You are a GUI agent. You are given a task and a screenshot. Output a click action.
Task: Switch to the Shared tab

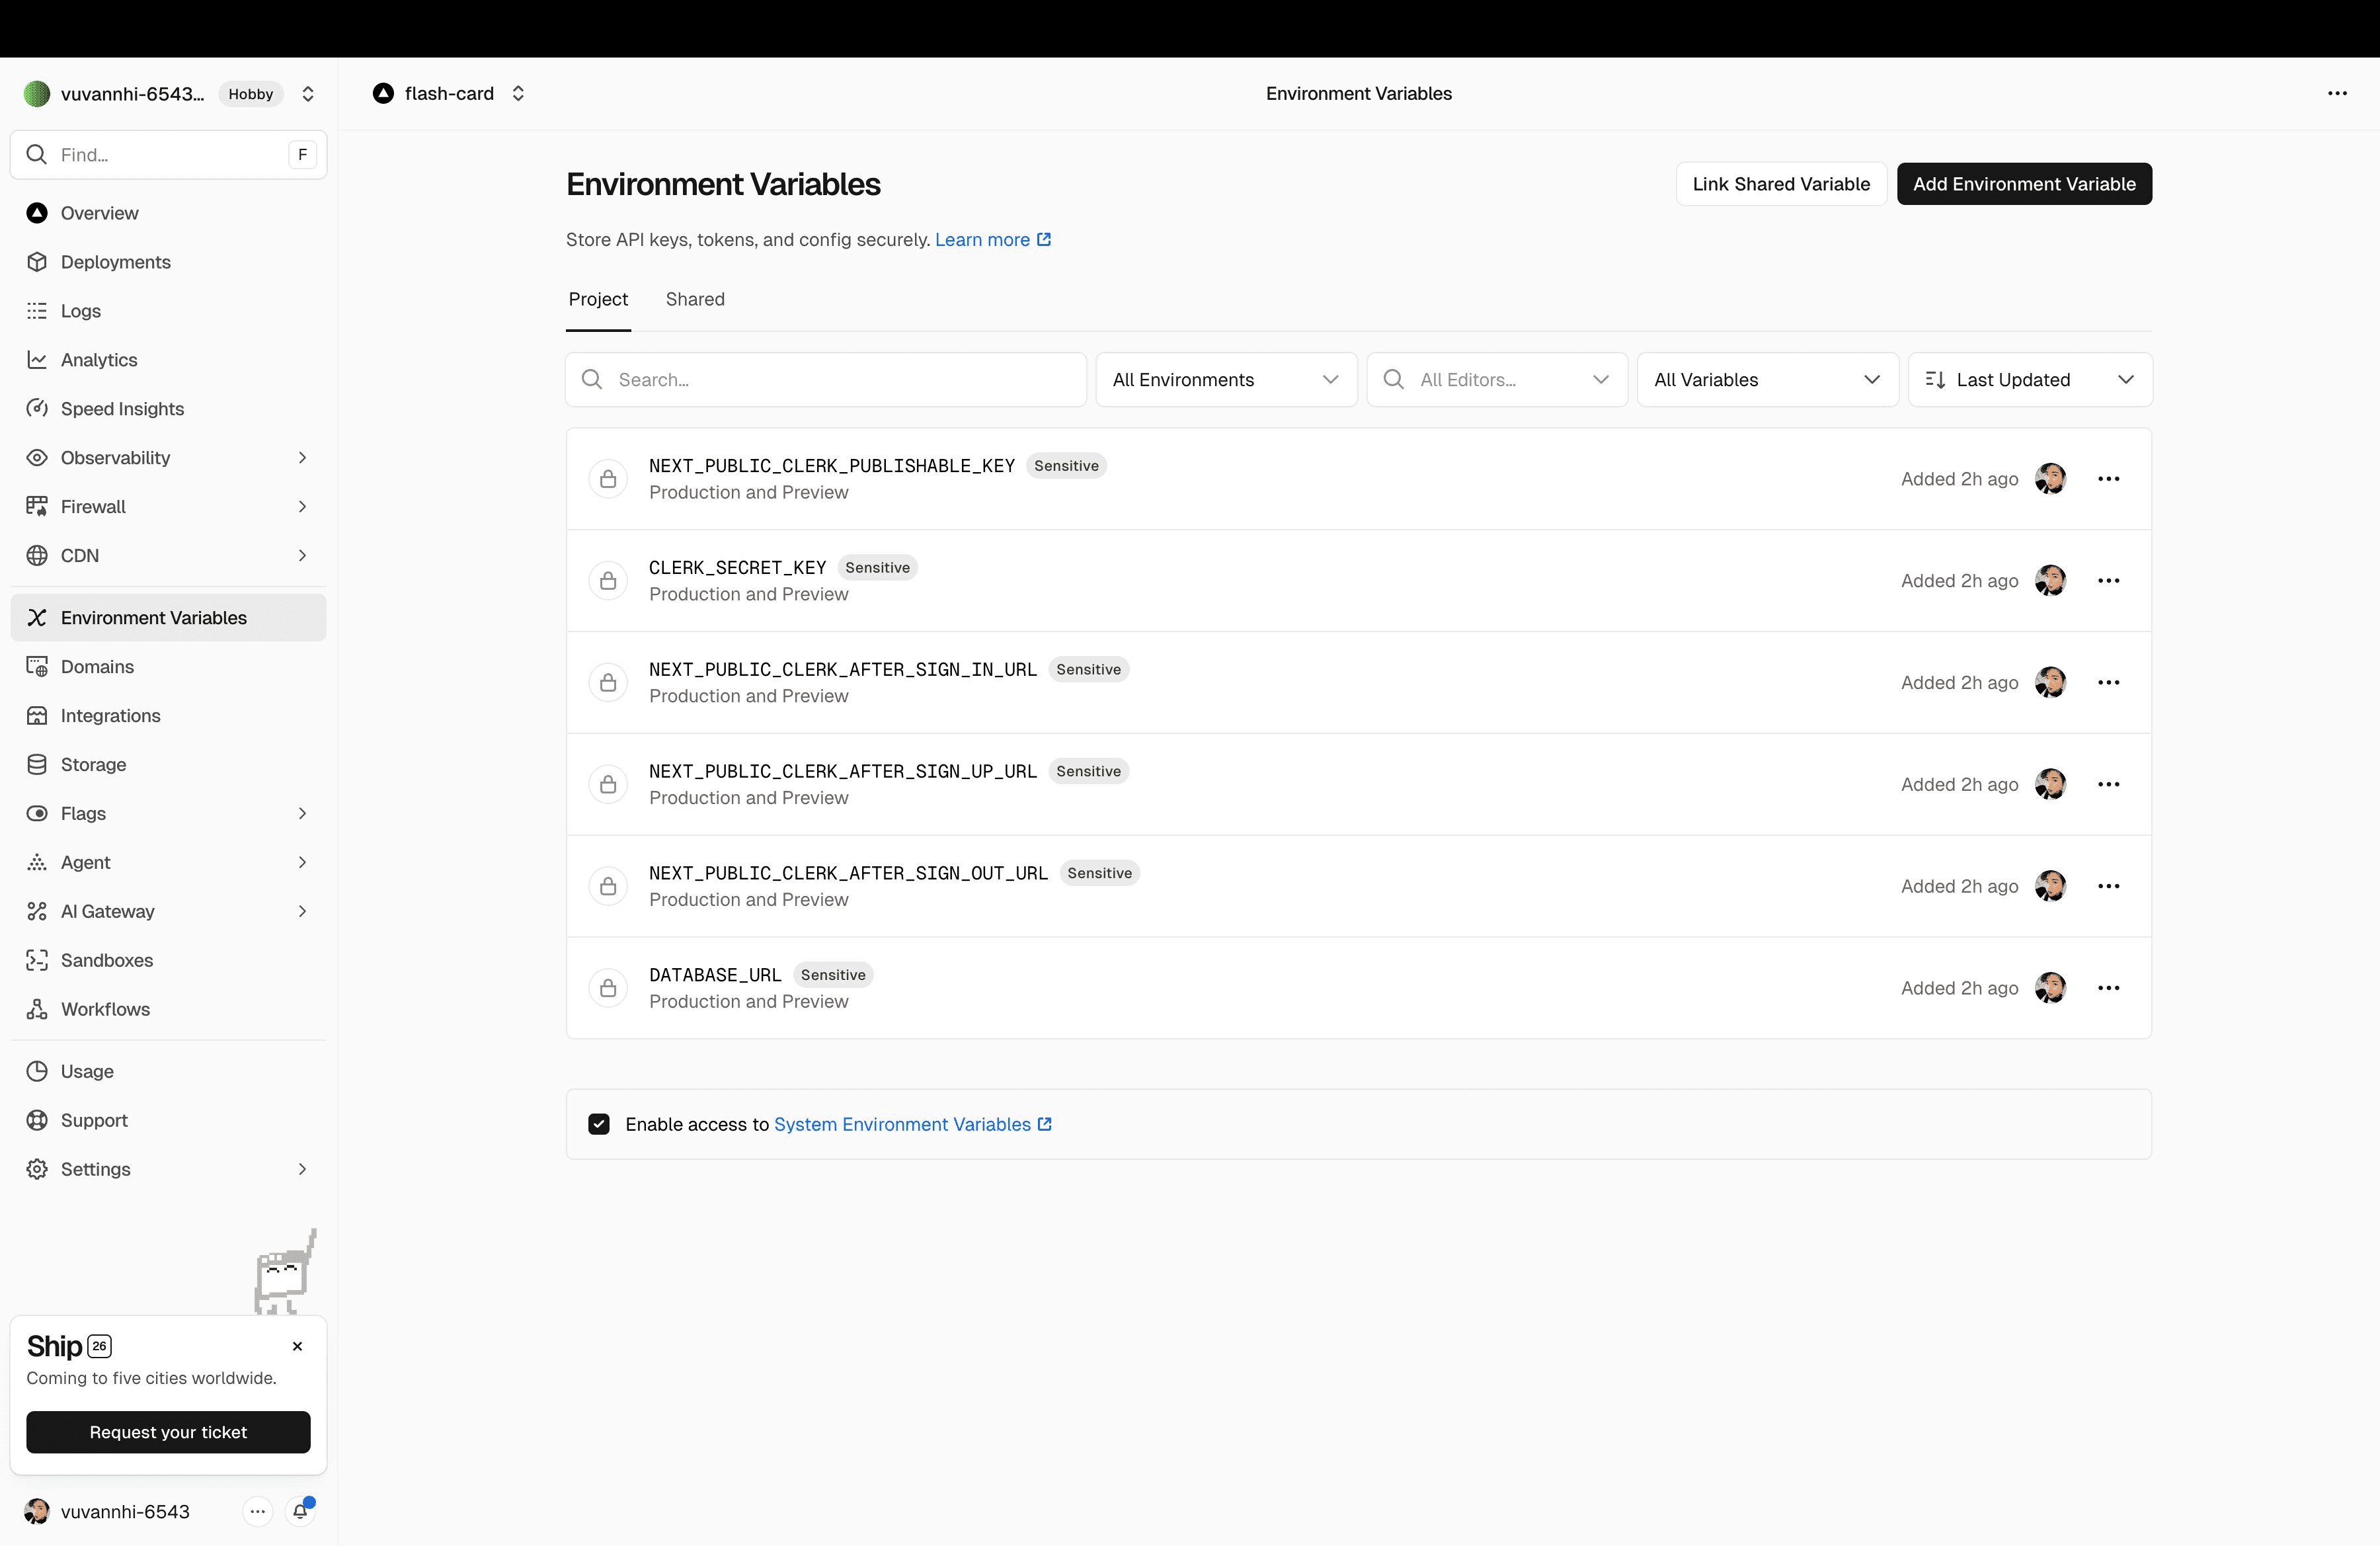tap(695, 300)
